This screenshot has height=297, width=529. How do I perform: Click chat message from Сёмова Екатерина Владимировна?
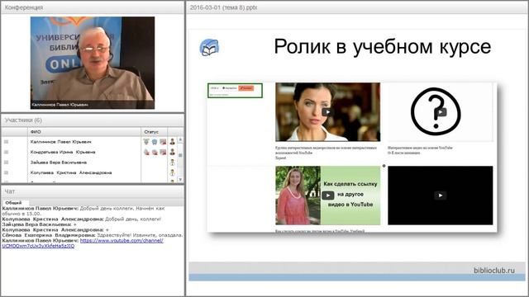tap(93, 235)
